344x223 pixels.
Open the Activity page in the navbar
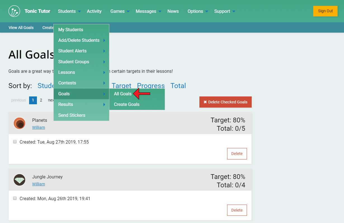(x=94, y=11)
